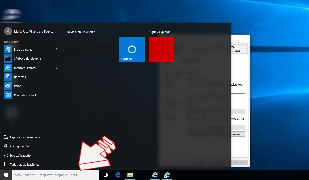Open Task View from the taskbar
This screenshot has width=309, height=180.
pos(105,175)
